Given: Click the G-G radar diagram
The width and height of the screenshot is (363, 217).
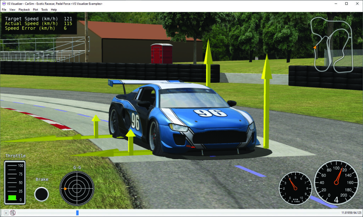Looking at the screenshot, I should point(77,189).
